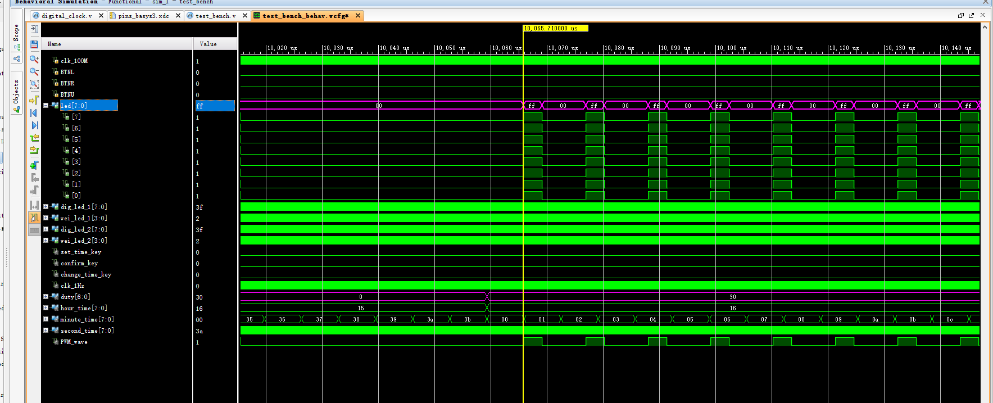Select bit [0] of led bus

click(x=76, y=196)
